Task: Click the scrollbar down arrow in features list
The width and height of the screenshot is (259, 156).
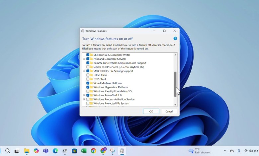Action: click(175, 105)
